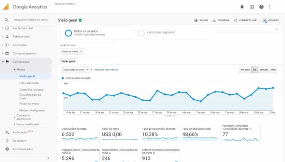The height and width of the screenshot is (162, 285).
Task: Open the Google apps grid
Action: (252, 7)
